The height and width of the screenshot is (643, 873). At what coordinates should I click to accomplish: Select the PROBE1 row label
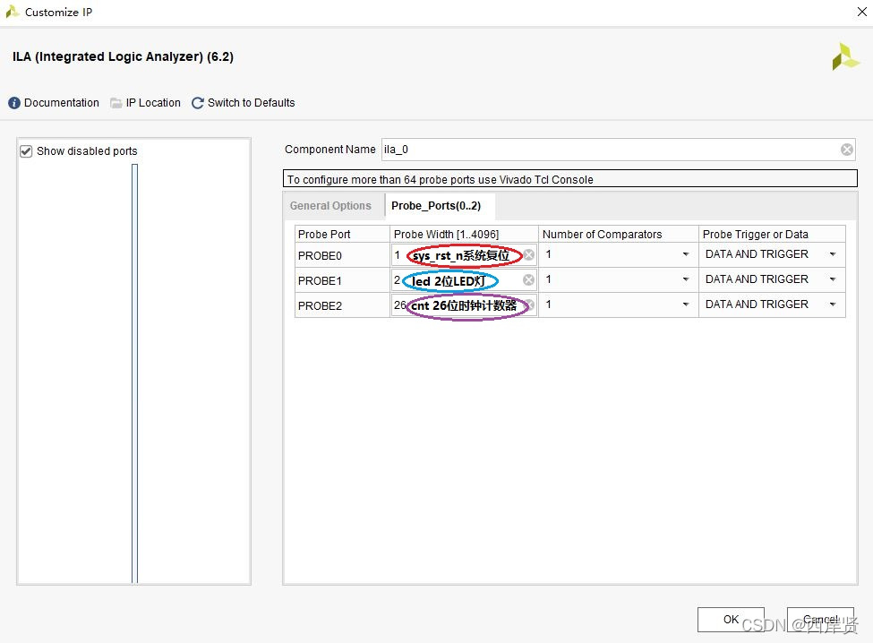coord(321,281)
